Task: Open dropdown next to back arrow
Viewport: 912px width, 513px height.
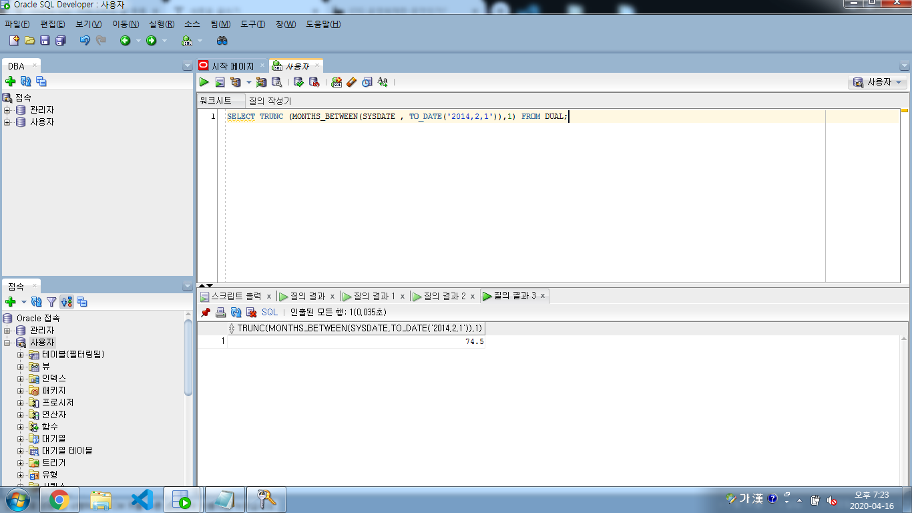Action: coord(138,41)
